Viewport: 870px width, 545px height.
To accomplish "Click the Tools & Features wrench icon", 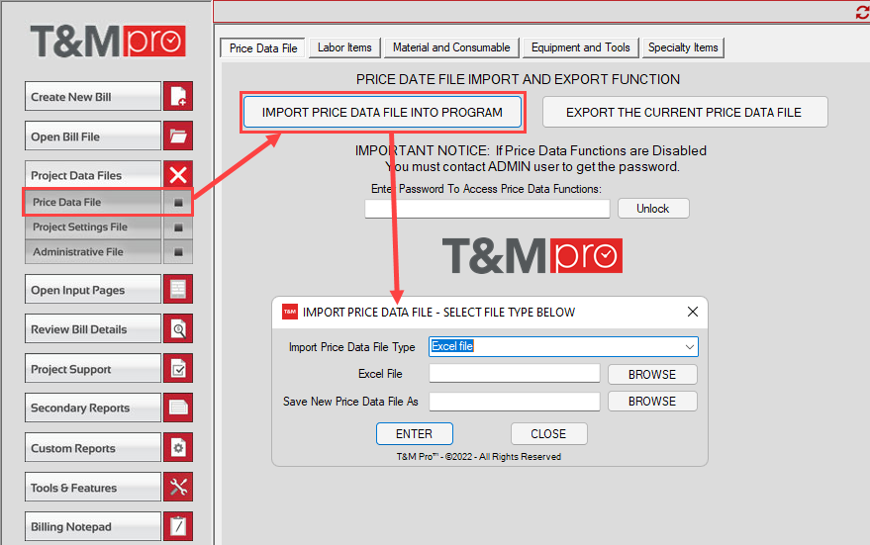I will (x=178, y=487).
